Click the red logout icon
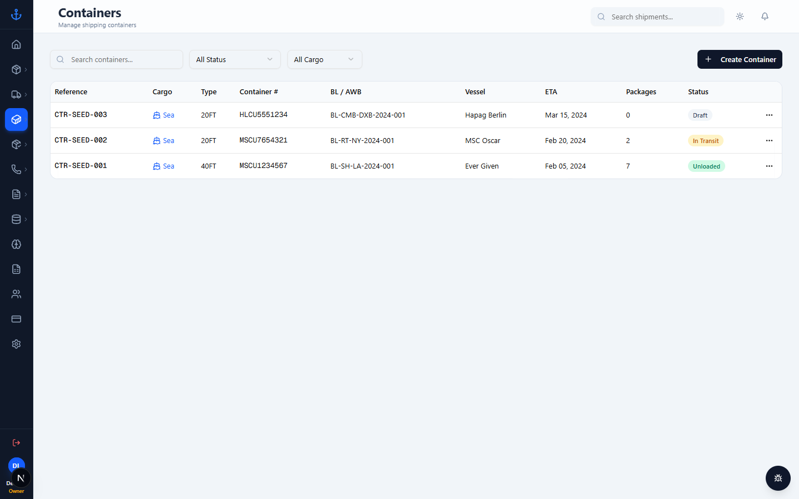Viewport: 799px width, 499px height. click(16, 442)
